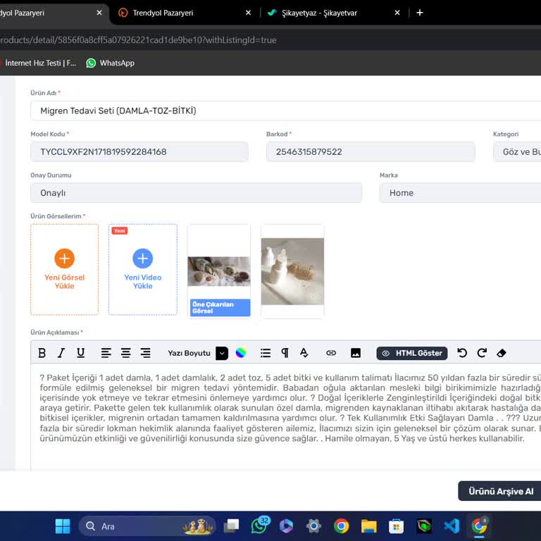Image resolution: width=541 pixels, height=541 pixels.
Task: Click the Ürün Adı input field
Action: [282, 111]
